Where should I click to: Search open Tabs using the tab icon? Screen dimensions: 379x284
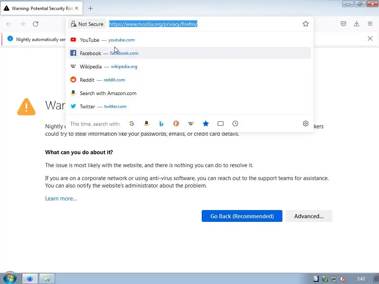[x=221, y=124]
